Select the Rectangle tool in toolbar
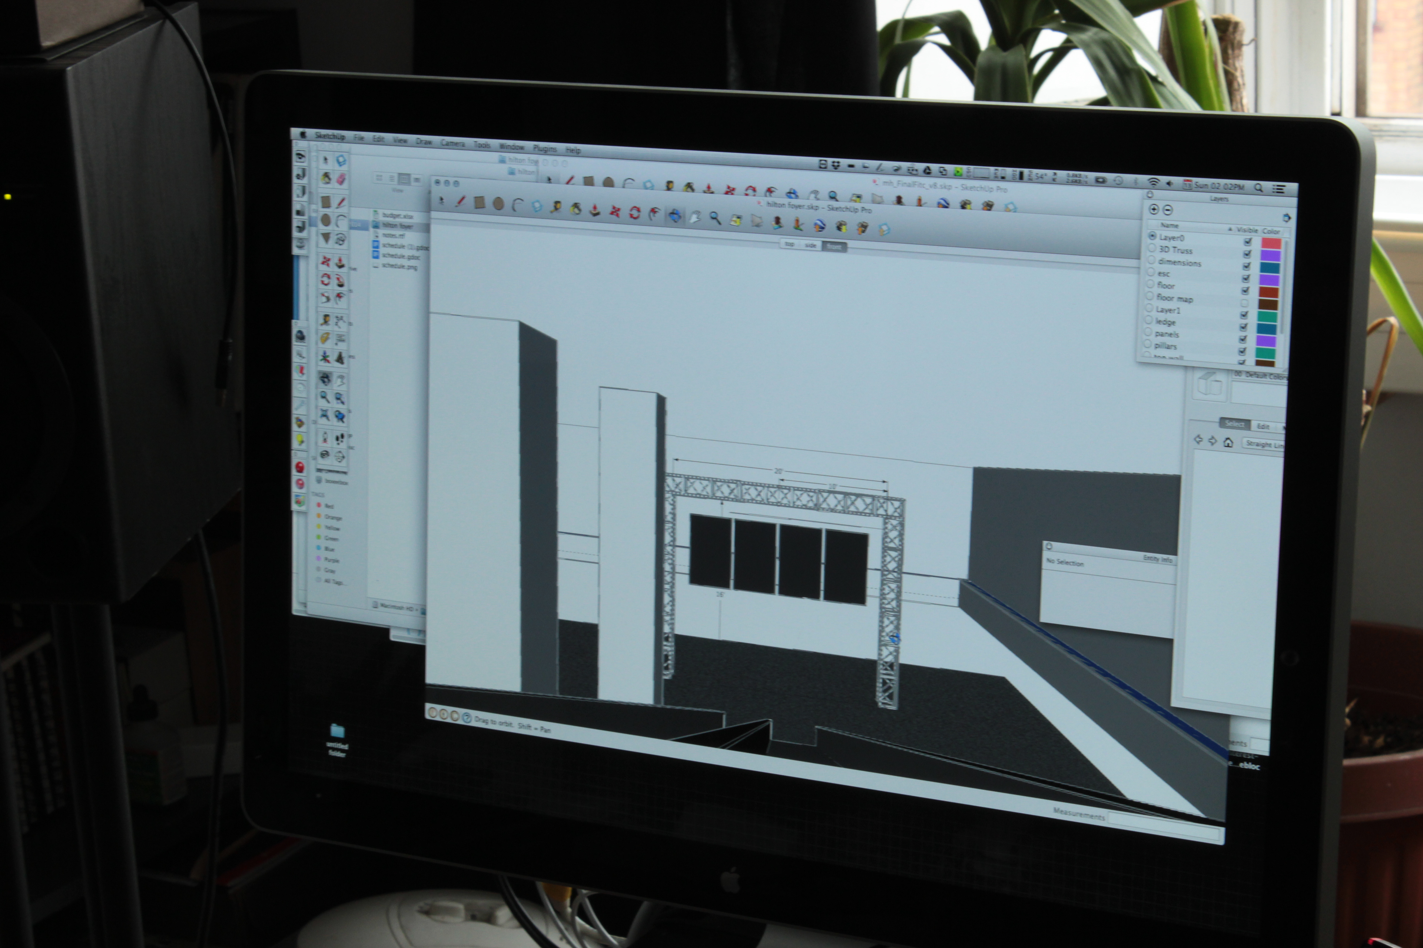1423x948 pixels. pos(479,203)
